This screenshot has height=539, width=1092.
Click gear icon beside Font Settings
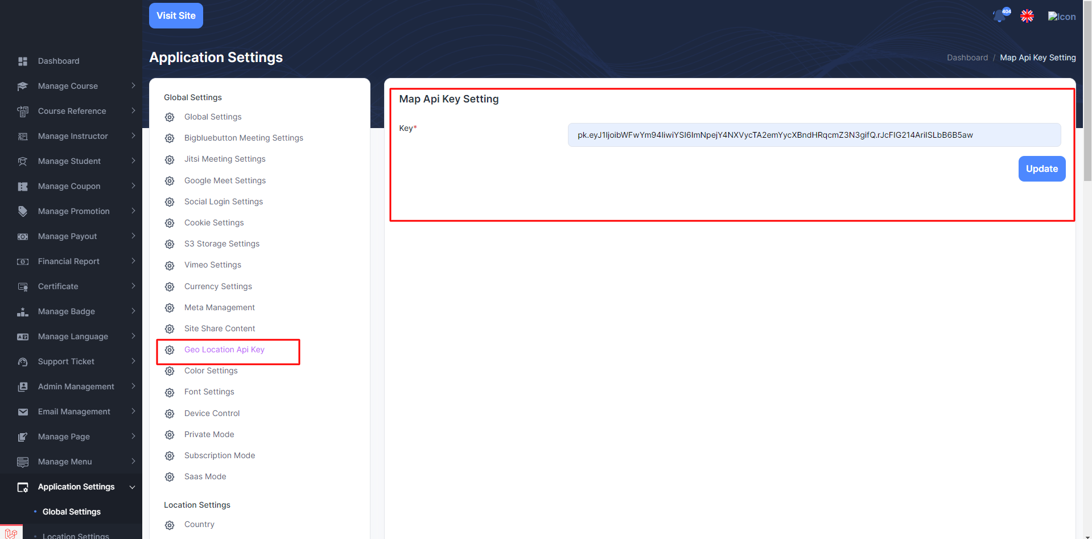tap(170, 393)
